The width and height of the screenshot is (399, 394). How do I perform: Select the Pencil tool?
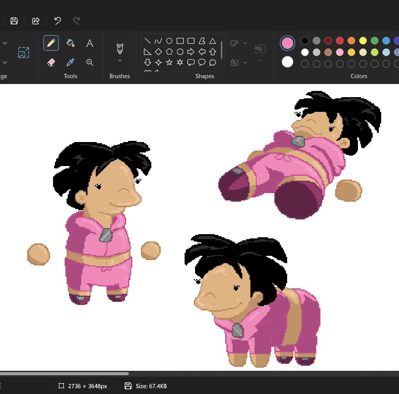pos(51,43)
